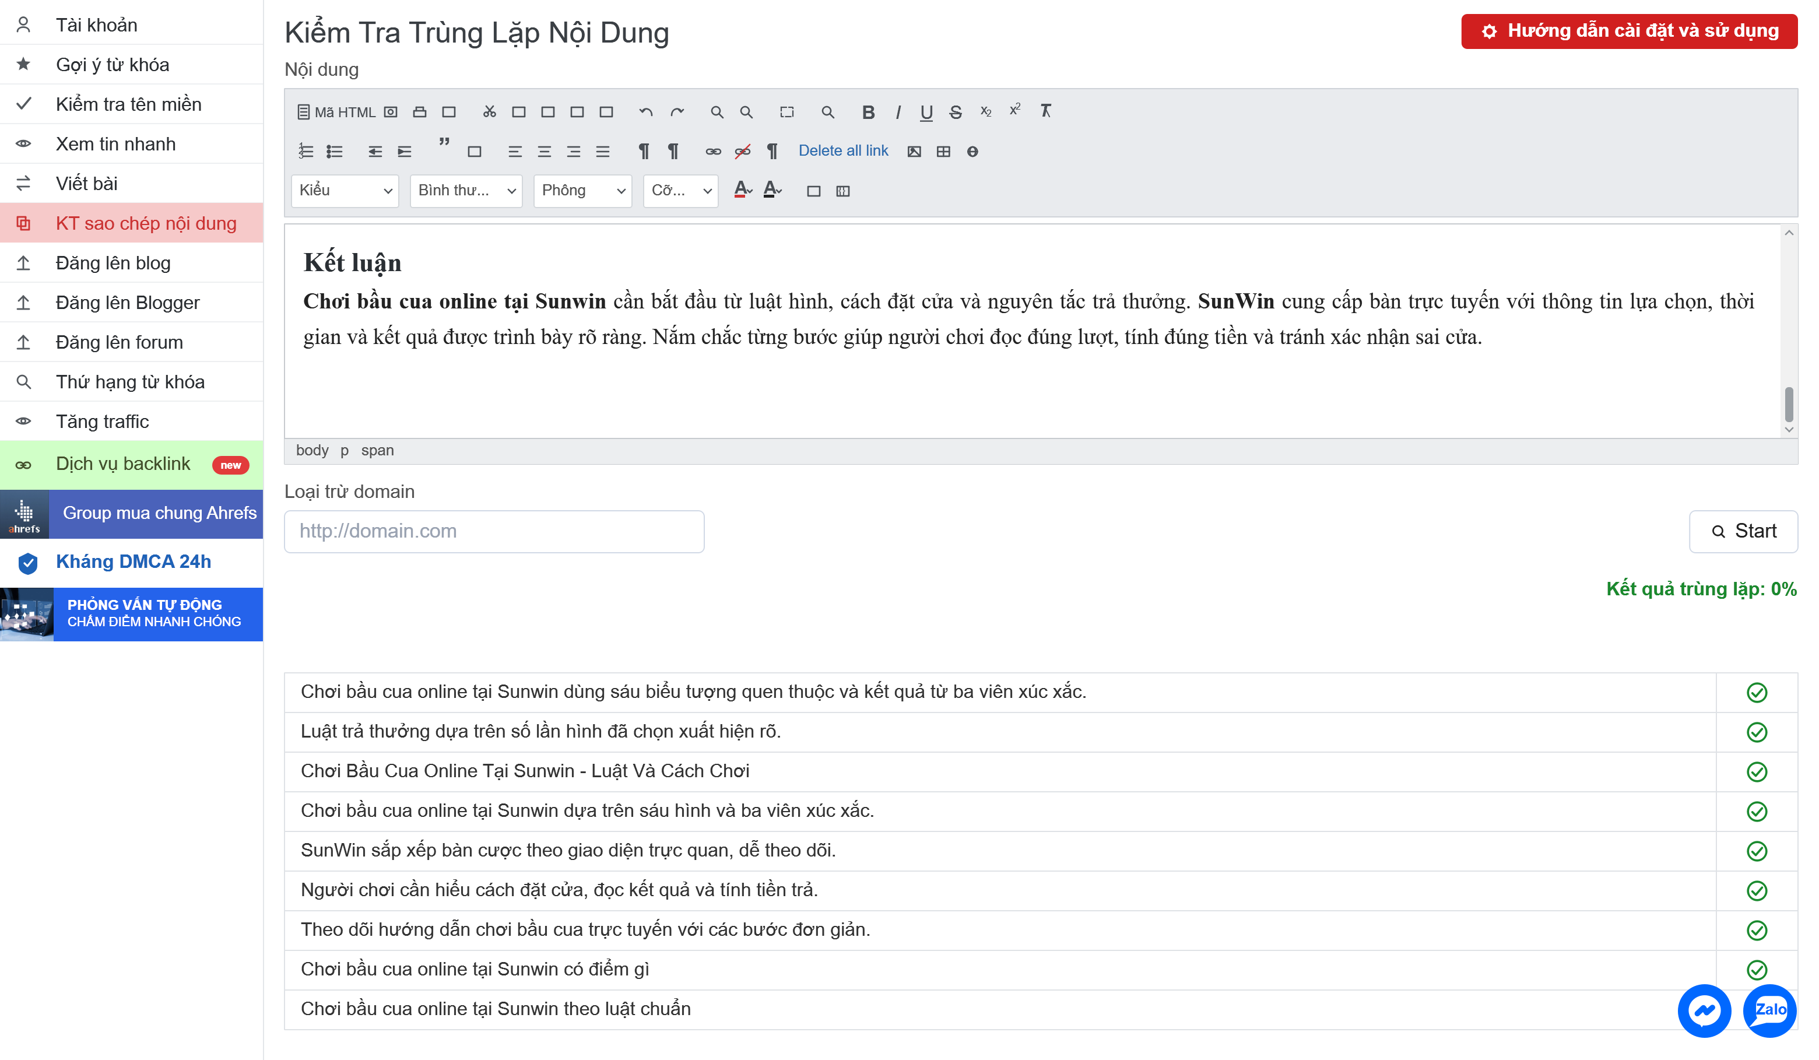The width and height of the screenshot is (1819, 1060).
Task: Open Xem tin nhanh in sidebar
Action: click(x=131, y=143)
